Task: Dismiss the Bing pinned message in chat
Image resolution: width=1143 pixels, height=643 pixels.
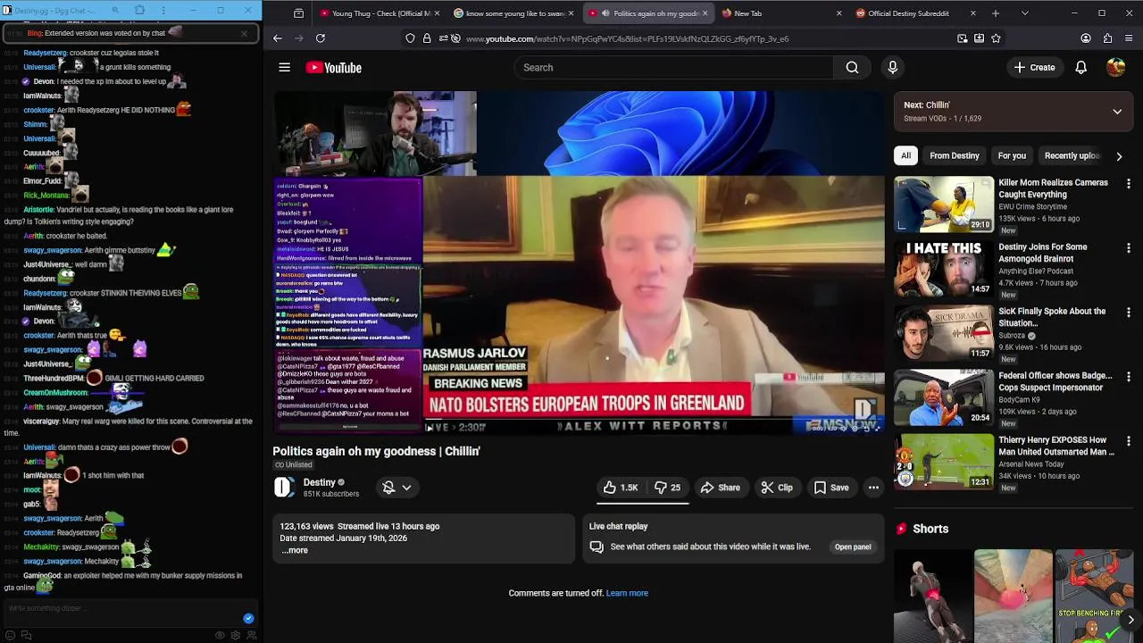Action: 244,33
